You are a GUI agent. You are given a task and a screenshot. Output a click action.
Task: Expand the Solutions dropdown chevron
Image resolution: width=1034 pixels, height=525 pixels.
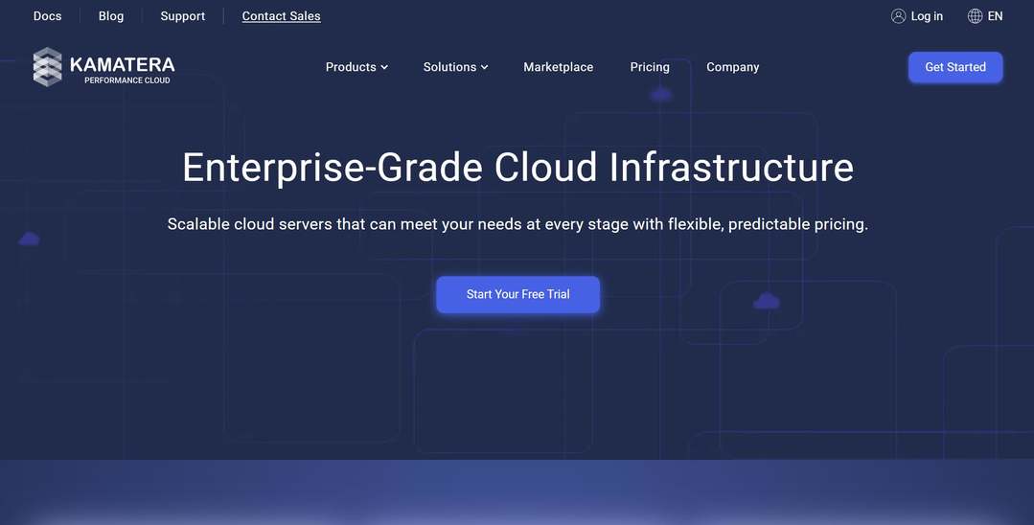pyautogui.click(x=485, y=67)
